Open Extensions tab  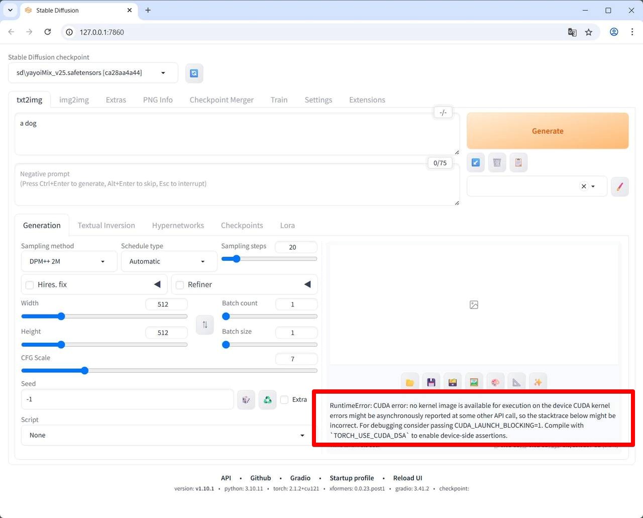(x=367, y=99)
